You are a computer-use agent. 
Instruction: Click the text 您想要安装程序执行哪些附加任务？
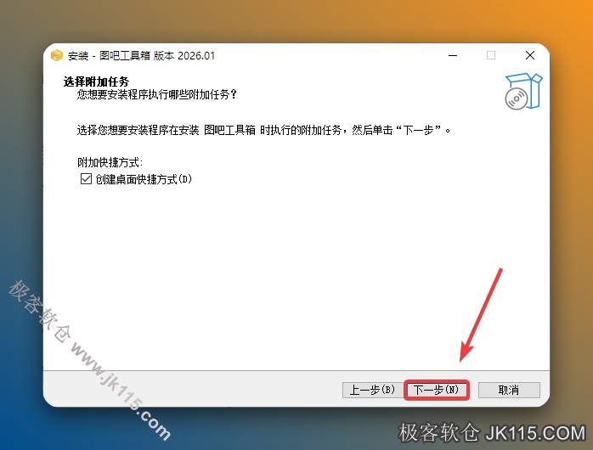(157, 94)
